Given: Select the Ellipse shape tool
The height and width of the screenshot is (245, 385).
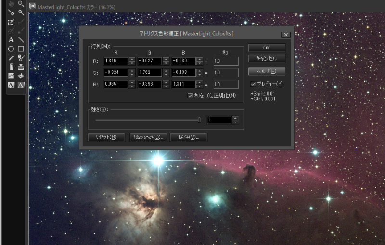Looking at the screenshot, I should coord(11,49).
